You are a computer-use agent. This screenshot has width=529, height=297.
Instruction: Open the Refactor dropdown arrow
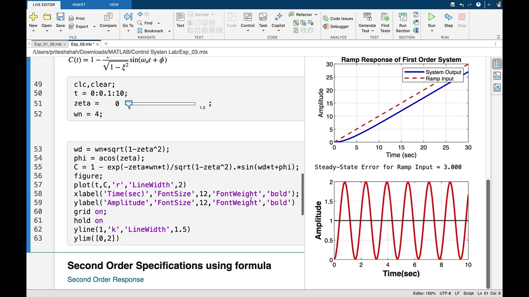tap(316, 15)
